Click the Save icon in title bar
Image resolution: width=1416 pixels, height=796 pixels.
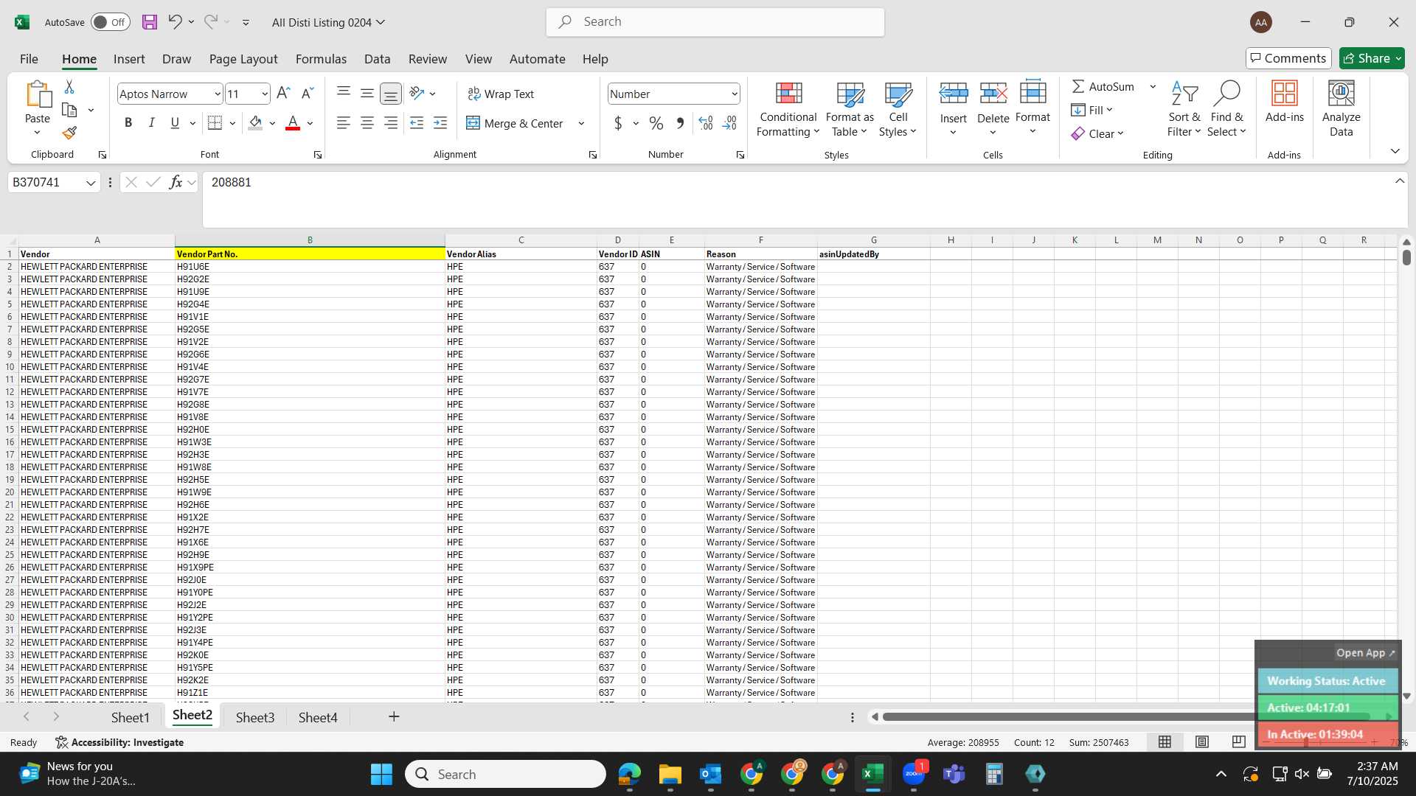click(x=150, y=22)
